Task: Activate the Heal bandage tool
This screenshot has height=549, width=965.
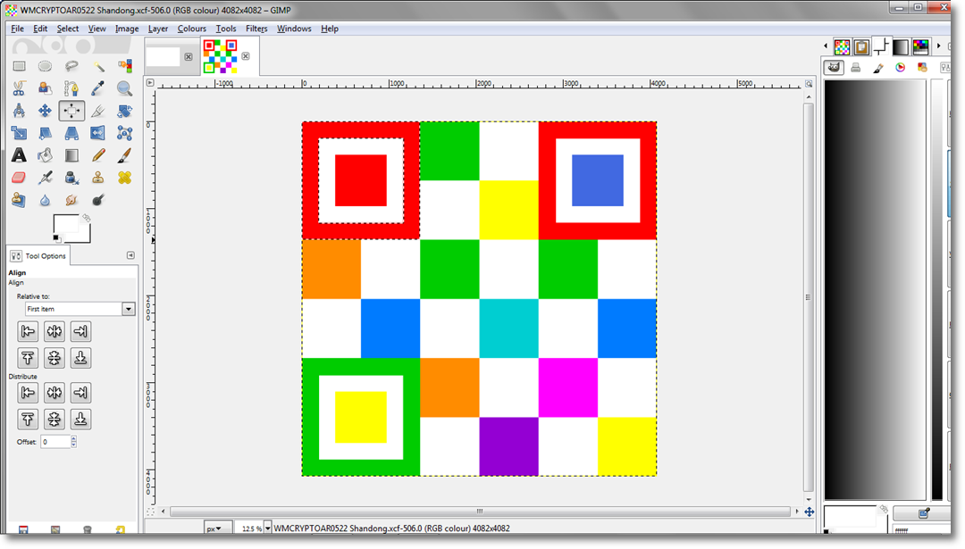Action: [x=124, y=178]
